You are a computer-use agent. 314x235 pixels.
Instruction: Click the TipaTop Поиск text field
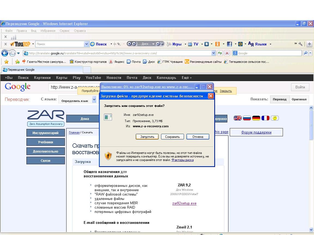[x=60, y=44]
